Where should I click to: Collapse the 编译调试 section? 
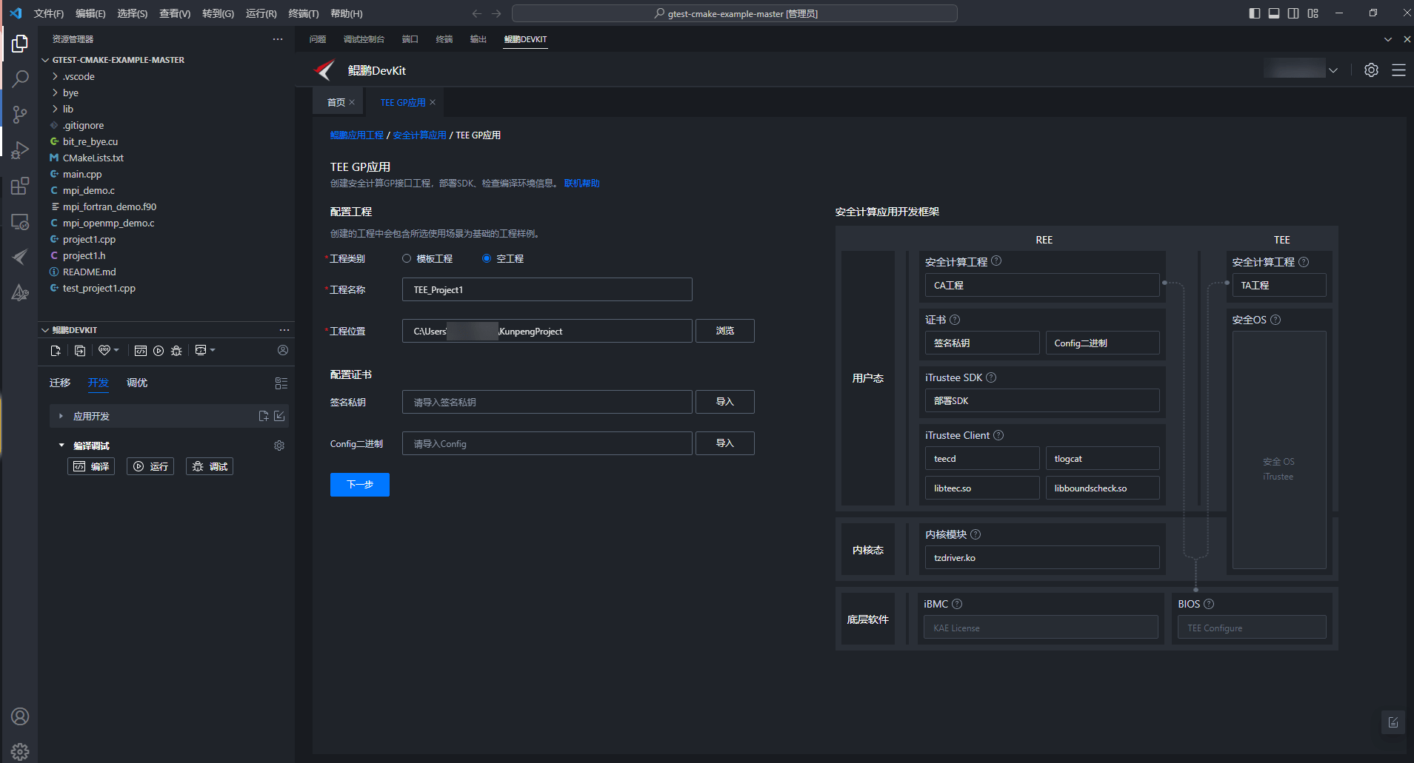(61, 446)
